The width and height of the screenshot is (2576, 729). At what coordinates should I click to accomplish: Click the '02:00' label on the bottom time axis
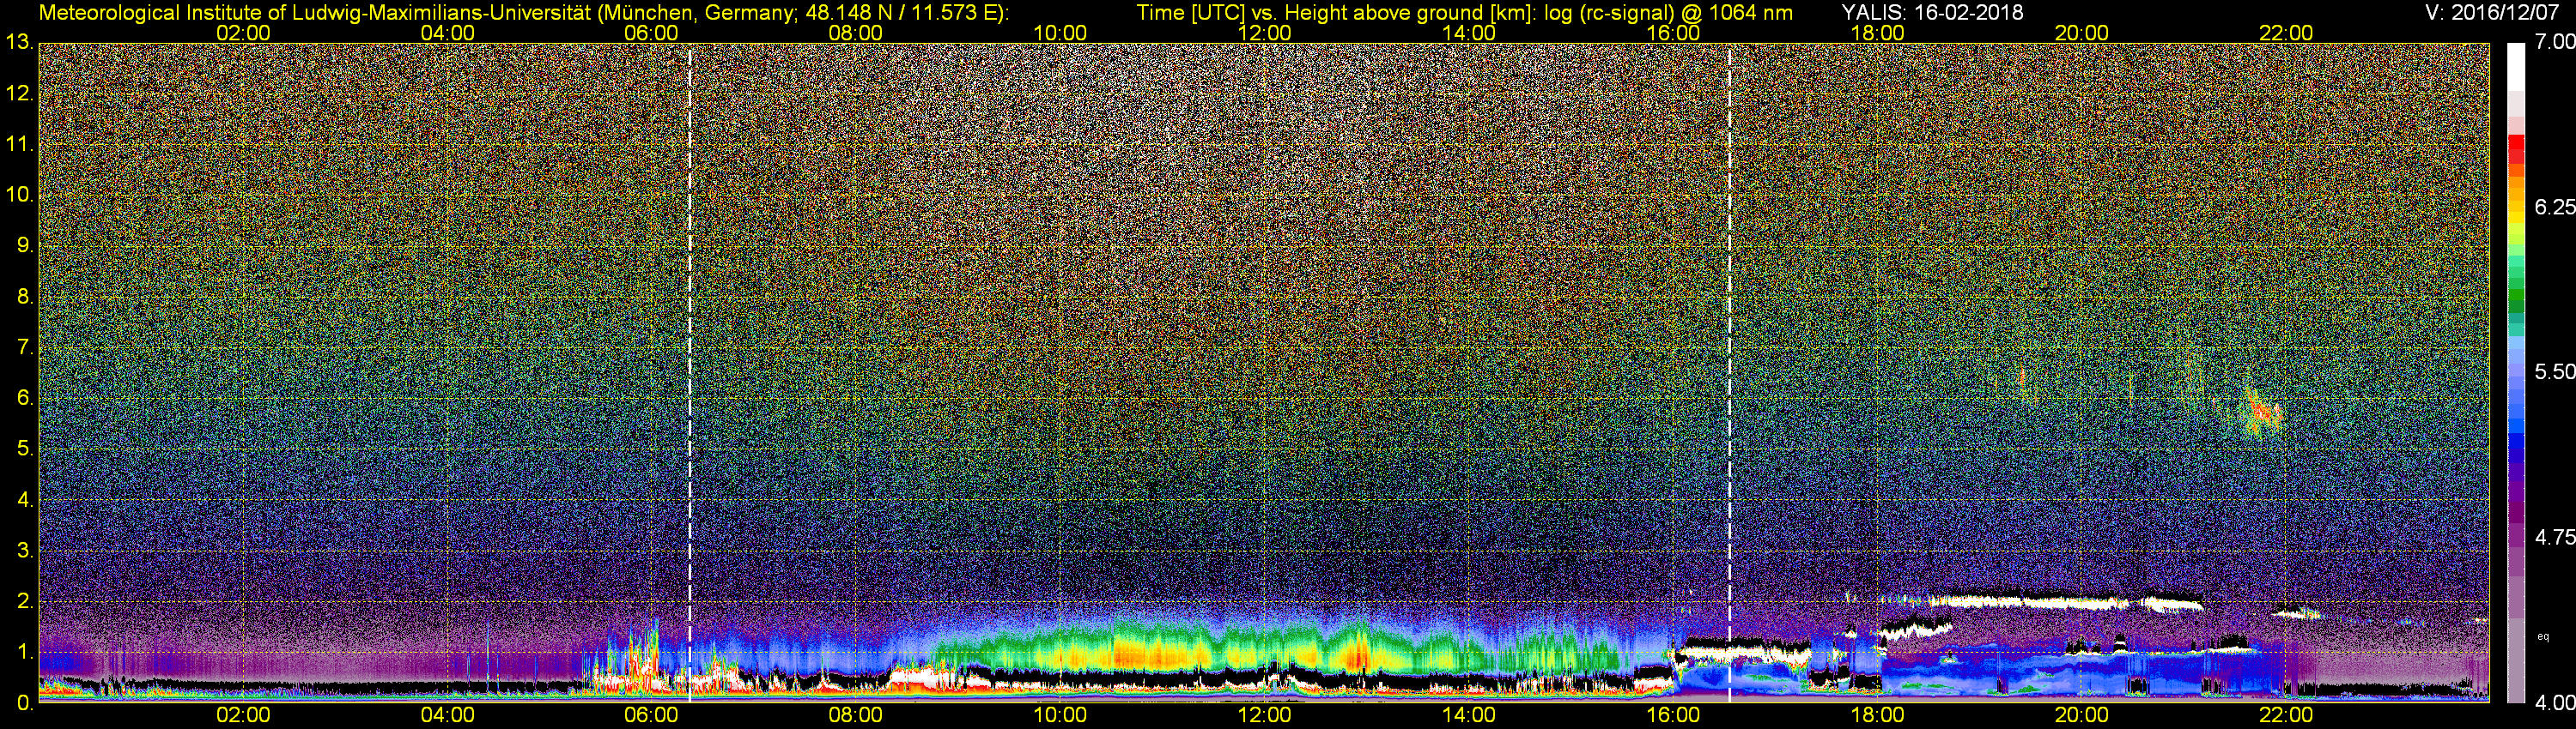click(243, 715)
